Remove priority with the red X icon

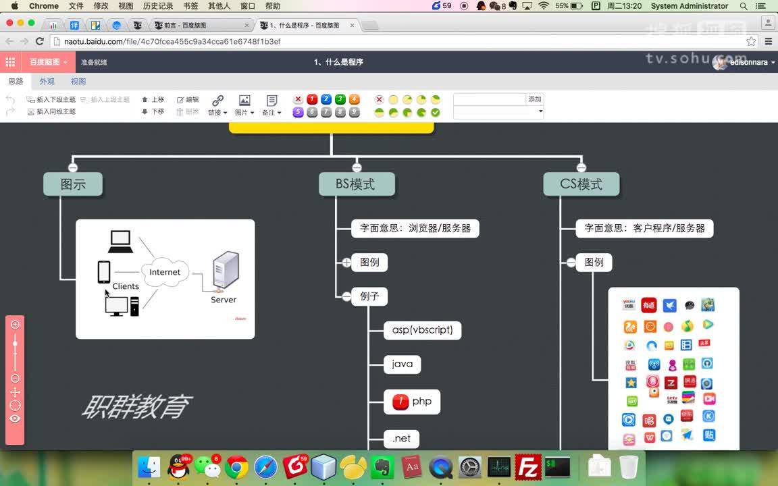click(297, 99)
